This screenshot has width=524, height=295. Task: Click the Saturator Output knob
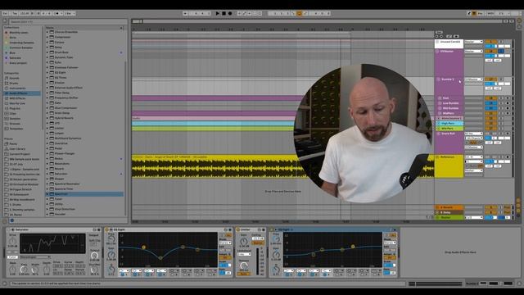coord(94,256)
